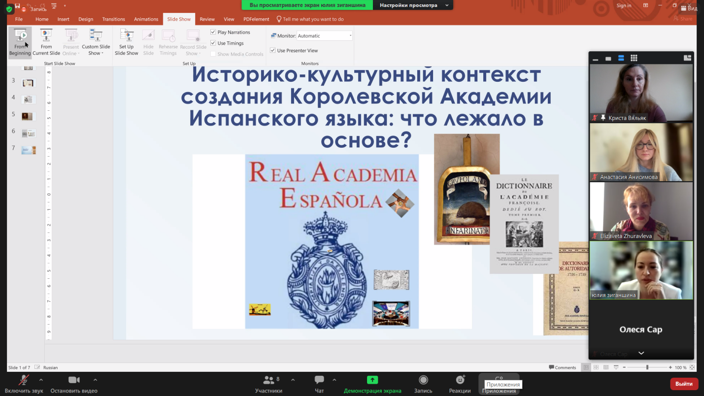Switch to the Review ribbon tab
Viewport: 704px width, 396px height.
pyautogui.click(x=207, y=19)
